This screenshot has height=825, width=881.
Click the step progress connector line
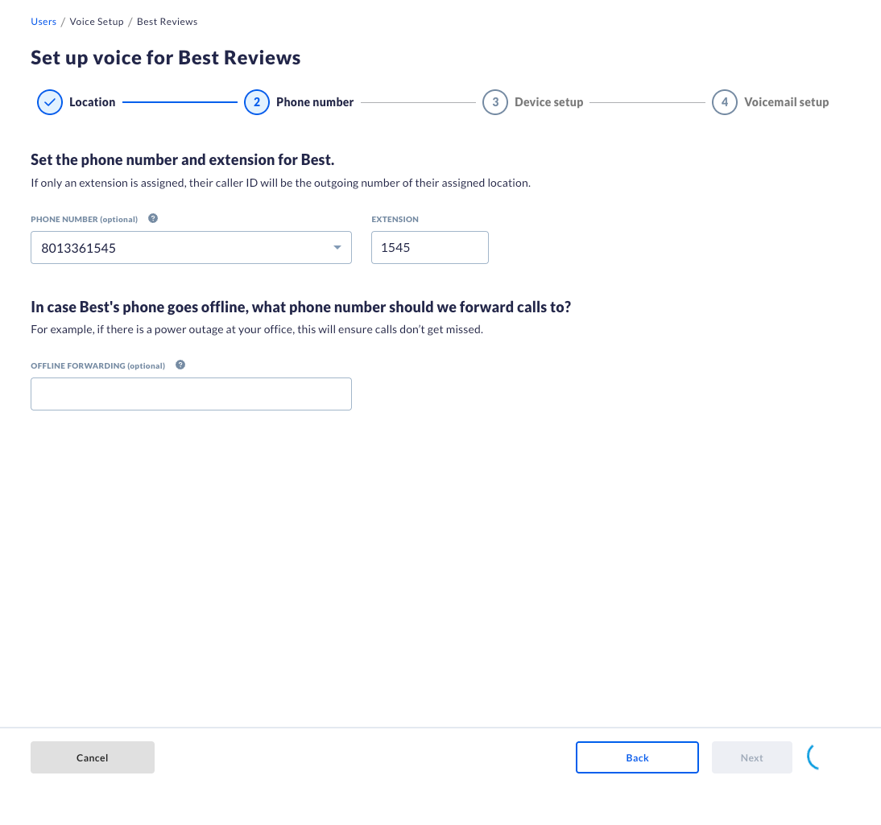(x=179, y=102)
